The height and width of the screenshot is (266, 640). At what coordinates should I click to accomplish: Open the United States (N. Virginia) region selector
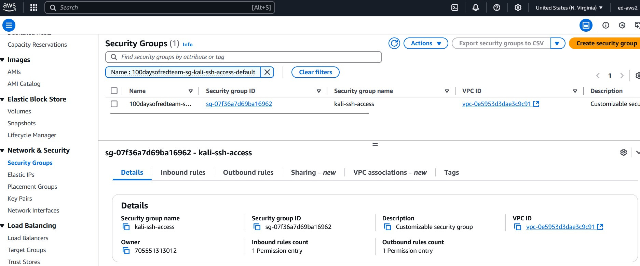click(569, 7)
